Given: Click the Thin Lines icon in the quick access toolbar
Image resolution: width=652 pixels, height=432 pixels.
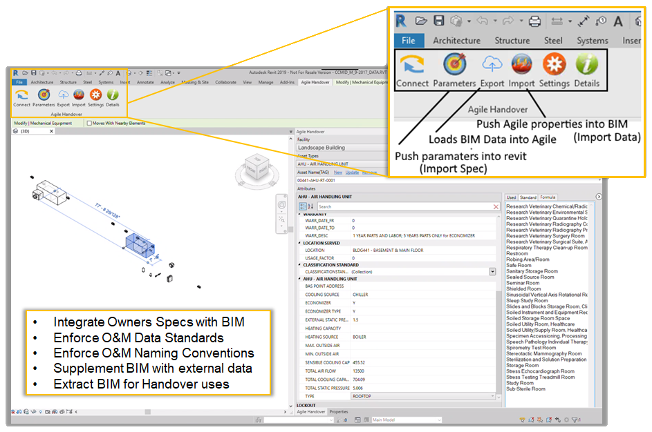Looking at the screenshot, I should [x=149, y=73].
